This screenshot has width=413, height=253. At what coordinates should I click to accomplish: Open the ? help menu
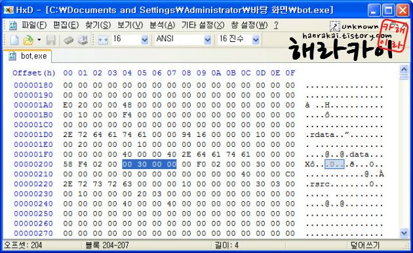(276, 26)
